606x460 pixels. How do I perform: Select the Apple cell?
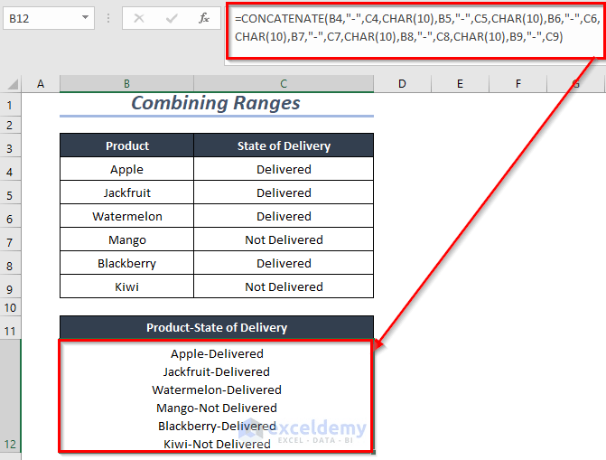126,169
